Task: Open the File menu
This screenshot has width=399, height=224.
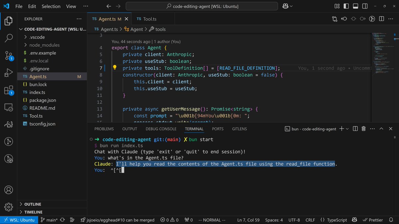Action: (x=19, y=6)
